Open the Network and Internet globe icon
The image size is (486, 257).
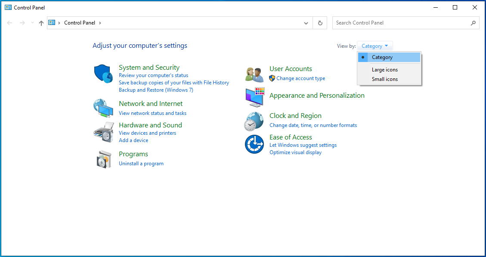[x=103, y=108]
